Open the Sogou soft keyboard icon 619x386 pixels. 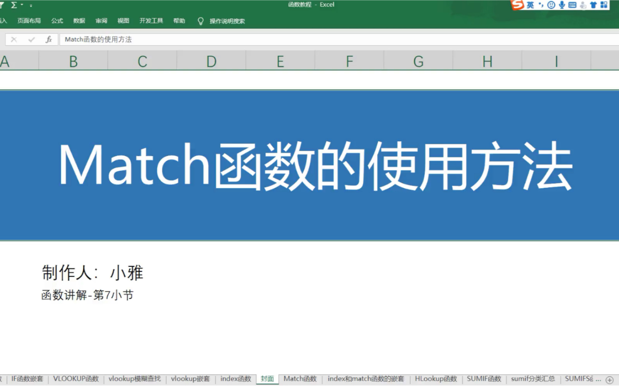tap(572, 5)
